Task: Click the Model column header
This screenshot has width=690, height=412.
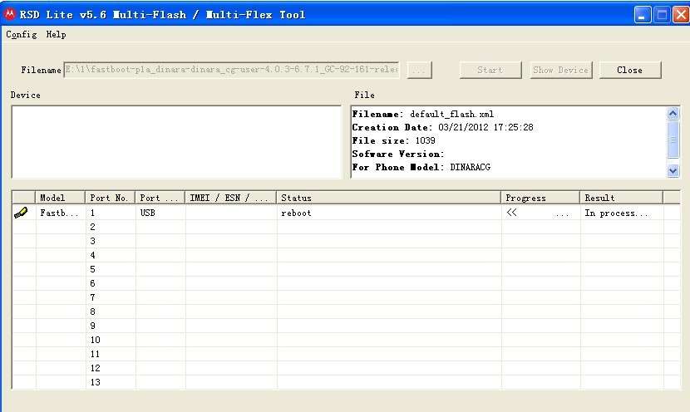Action: click(x=61, y=198)
